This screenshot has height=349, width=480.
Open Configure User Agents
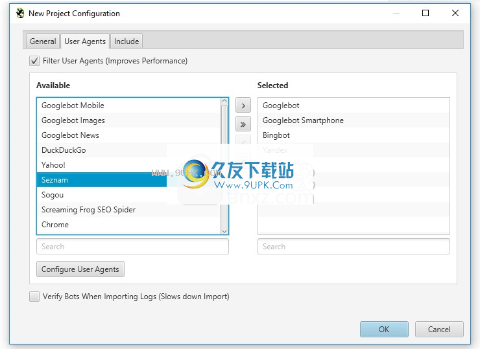point(80,269)
